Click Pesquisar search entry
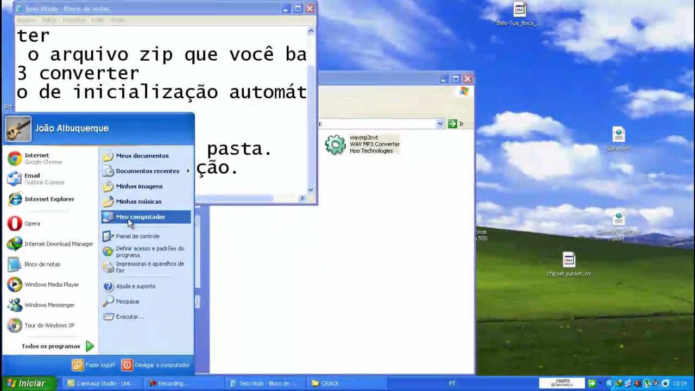This screenshot has height=391, width=695. point(146,301)
